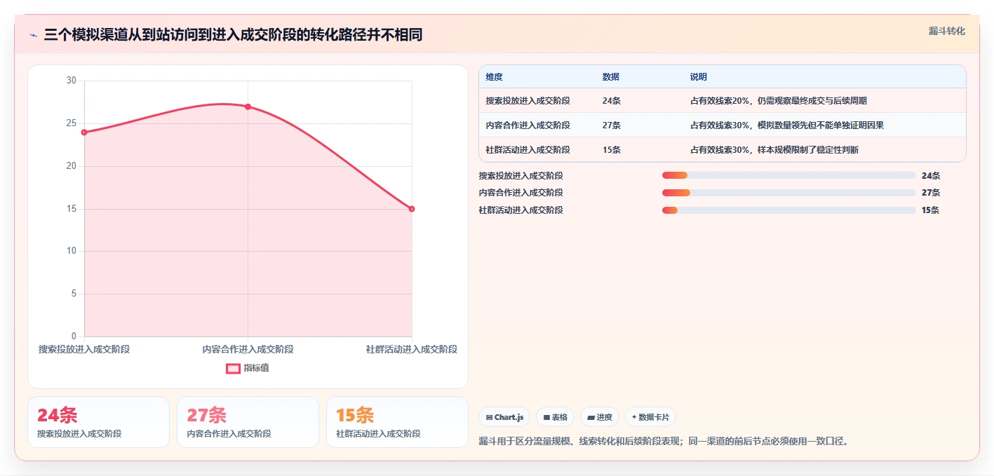Click the 指标值 legend label
The width and height of the screenshot is (994, 476).
(x=256, y=368)
